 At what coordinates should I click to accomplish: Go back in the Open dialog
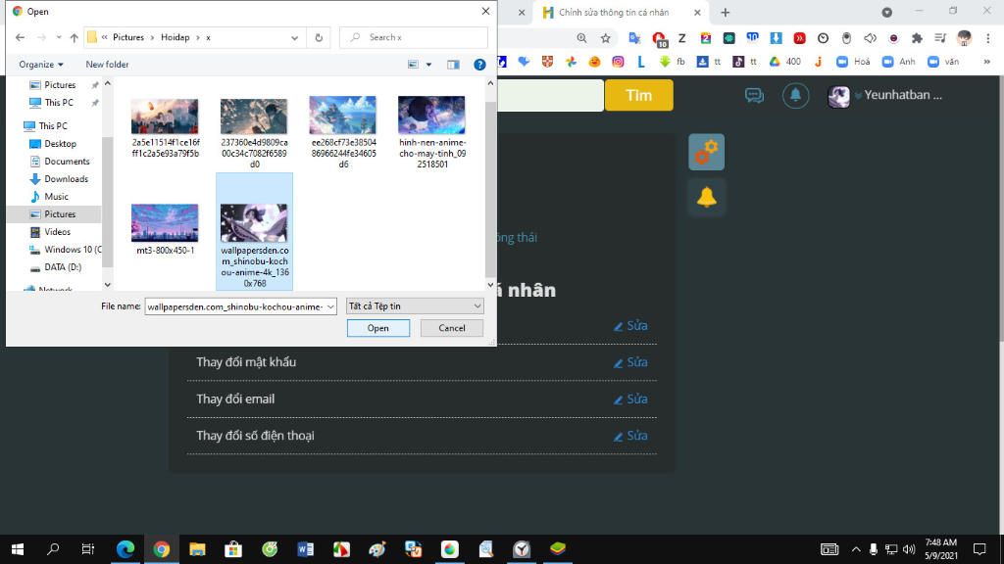pos(20,38)
